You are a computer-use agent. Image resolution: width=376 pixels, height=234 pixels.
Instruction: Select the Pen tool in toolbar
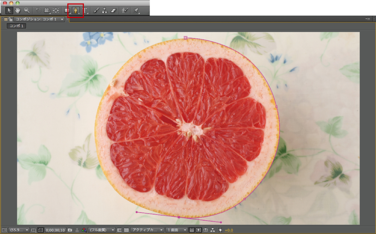(x=75, y=11)
